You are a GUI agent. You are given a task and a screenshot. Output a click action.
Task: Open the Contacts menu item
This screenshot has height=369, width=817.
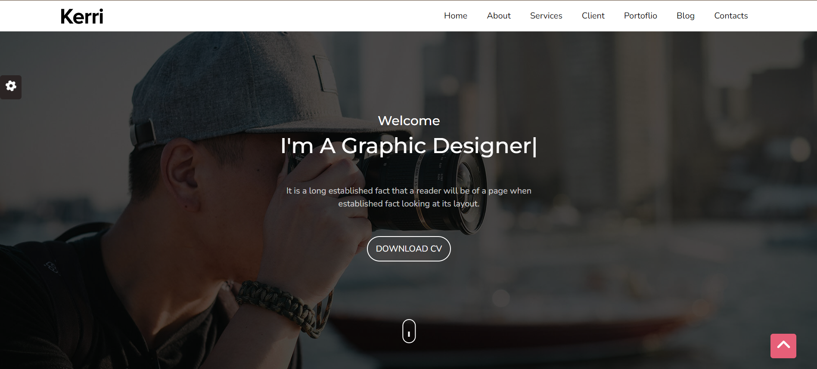(731, 16)
